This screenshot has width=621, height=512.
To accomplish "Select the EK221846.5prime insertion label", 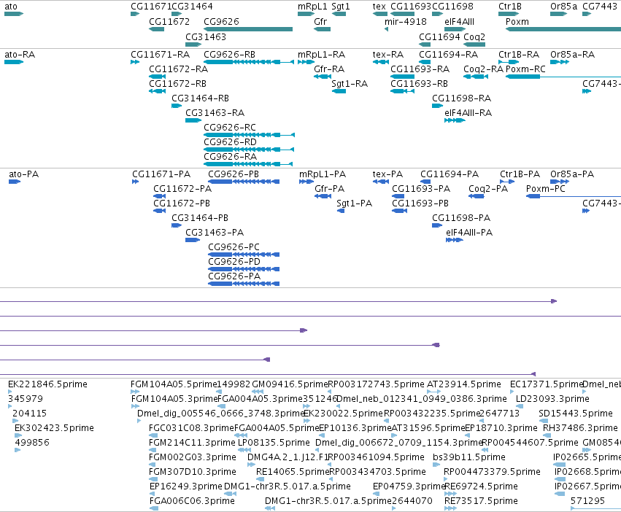I will click(x=47, y=384).
